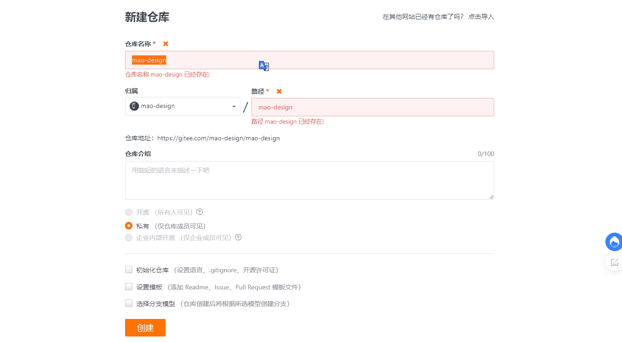Image resolution: width=622 pixels, height=342 pixels.
Task: Open the feedback edit floating icon
Action: click(x=614, y=262)
